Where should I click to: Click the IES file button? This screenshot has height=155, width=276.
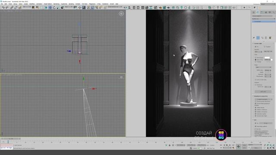(x=266, y=123)
